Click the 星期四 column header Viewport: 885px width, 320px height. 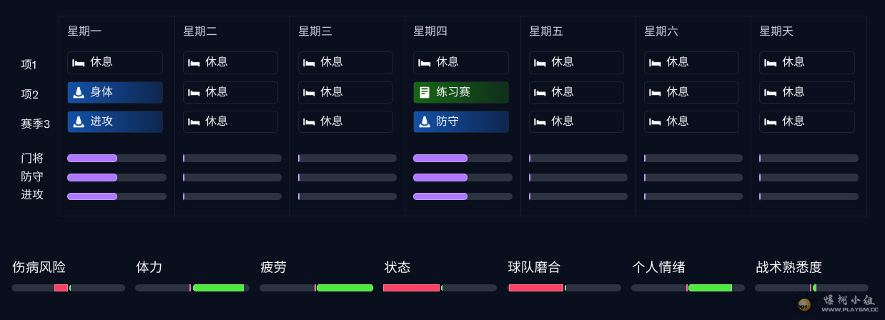coord(430,31)
